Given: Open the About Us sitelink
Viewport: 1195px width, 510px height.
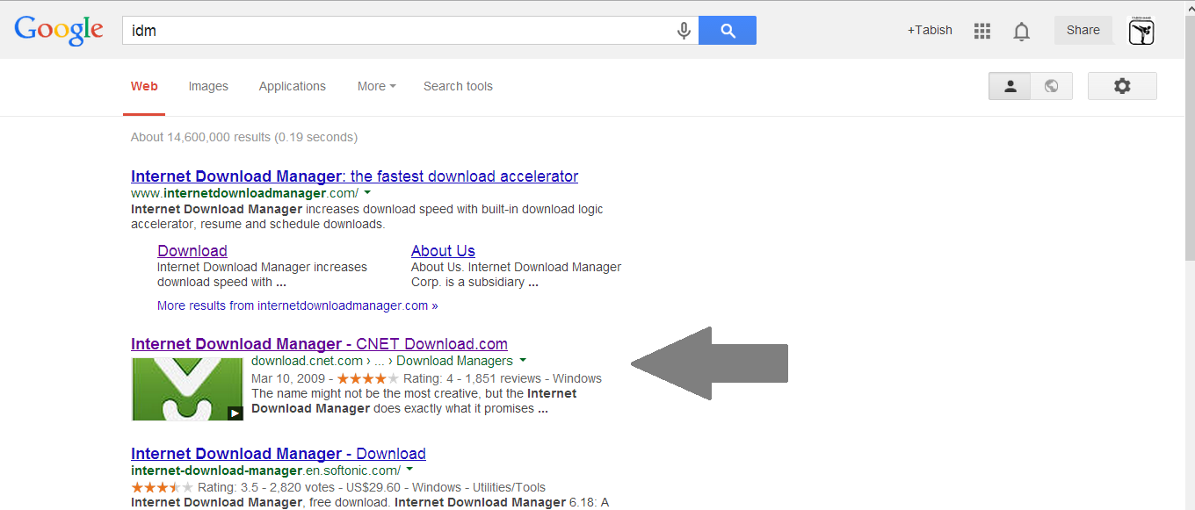Looking at the screenshot, I should point(443,251).
